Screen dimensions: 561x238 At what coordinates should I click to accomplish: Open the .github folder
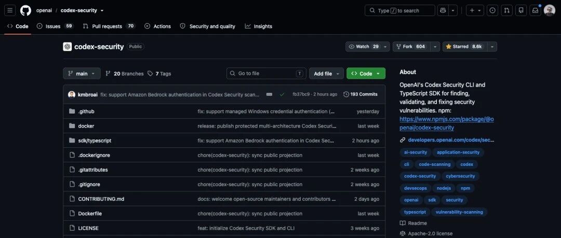(86, 111)
